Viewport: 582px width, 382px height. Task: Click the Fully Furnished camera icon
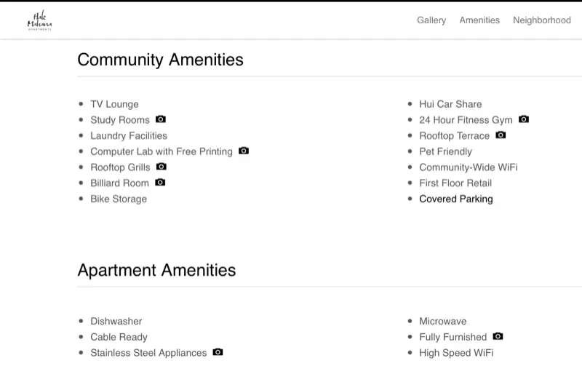(x=498, y=336)
